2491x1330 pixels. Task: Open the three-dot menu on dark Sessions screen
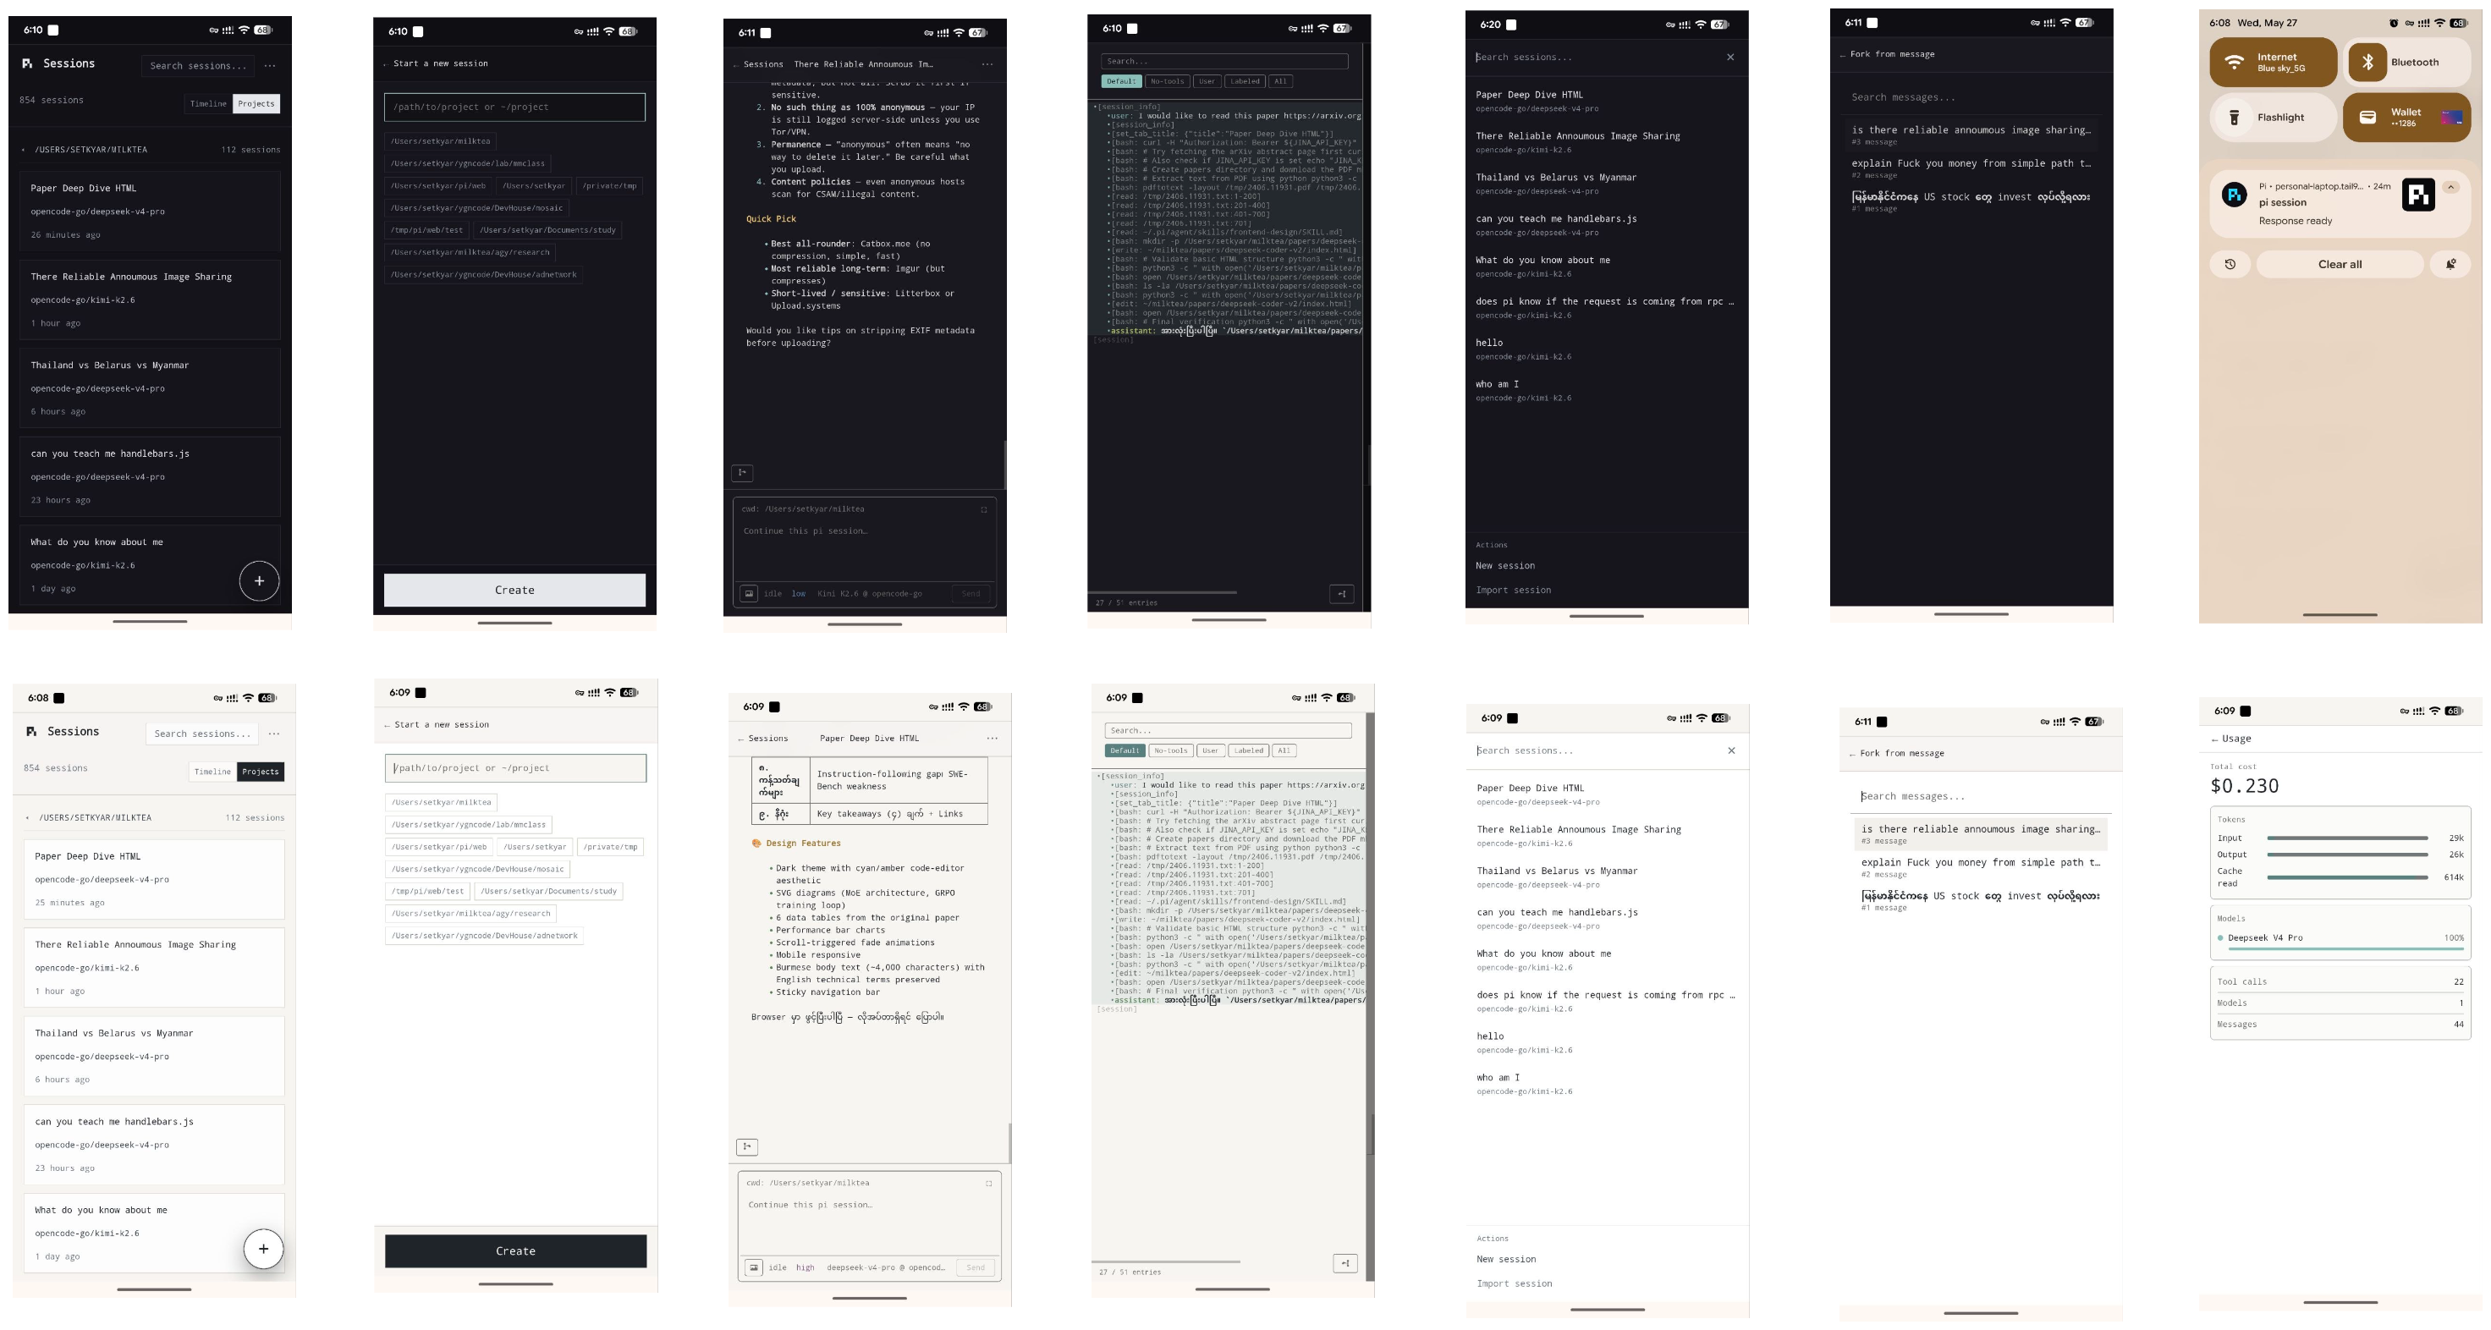pyautogui.click(x=270, y=66)
